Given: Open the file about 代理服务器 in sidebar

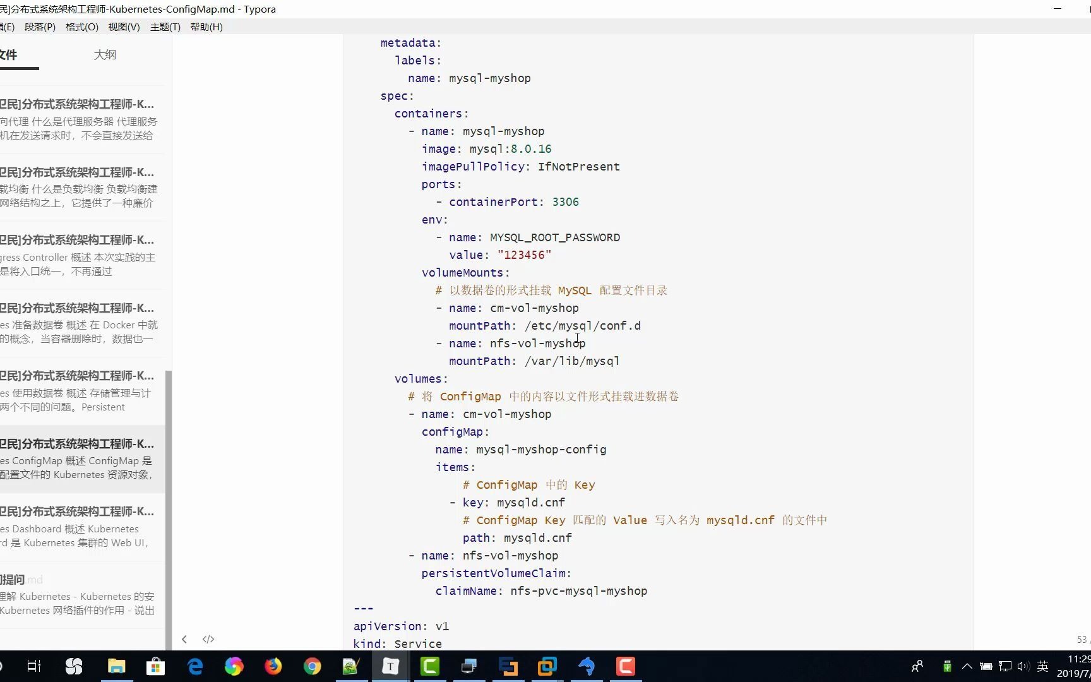Looking at the screenshot, I should click(82, 119).
